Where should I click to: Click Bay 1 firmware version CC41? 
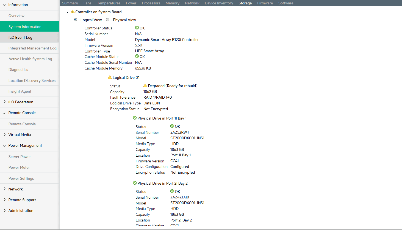coord(174,161)
